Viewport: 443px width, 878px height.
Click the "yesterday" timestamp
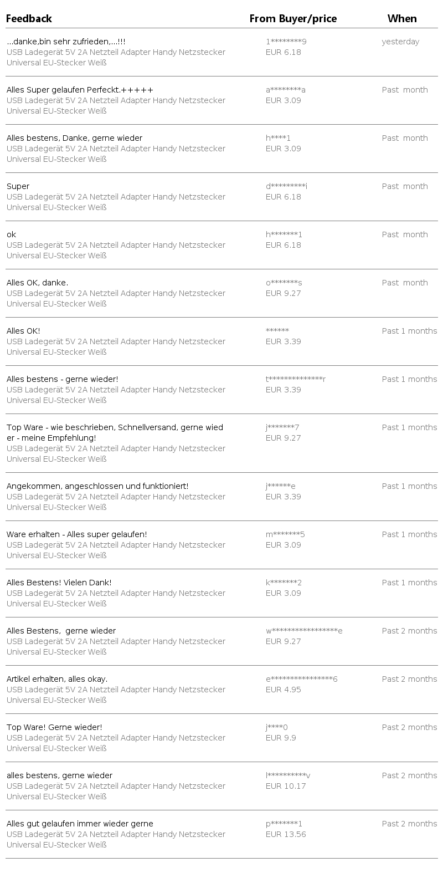click(x=400, y=42)
